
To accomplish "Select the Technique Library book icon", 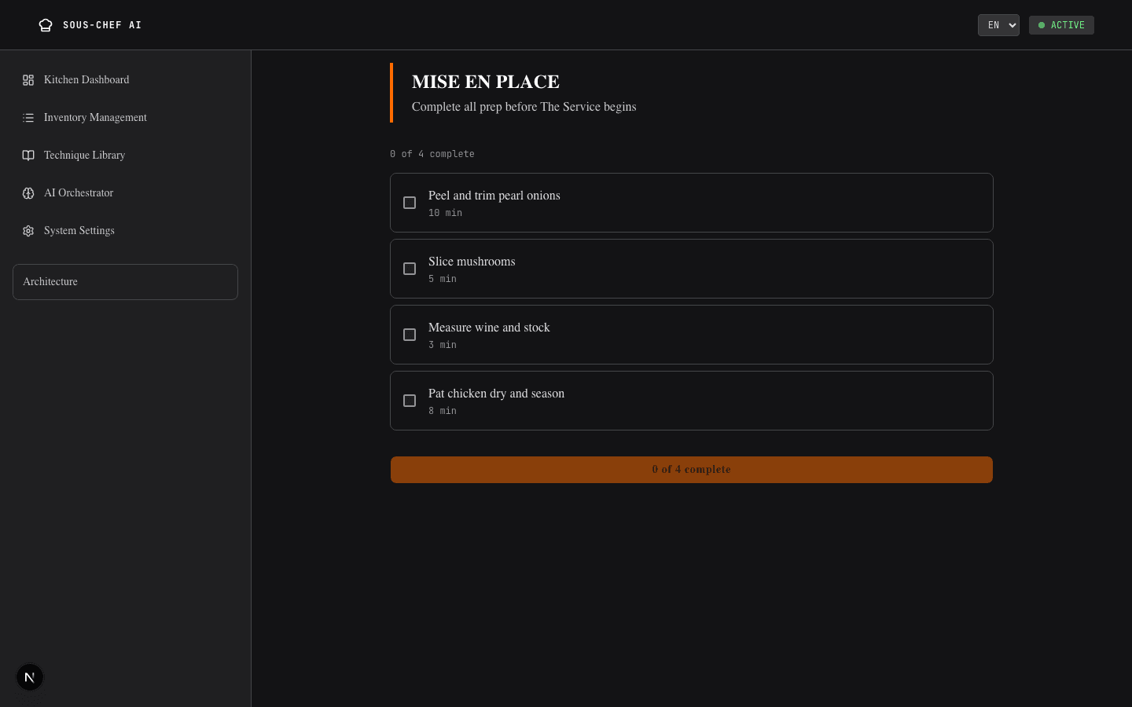I will [x=28, y=156].
